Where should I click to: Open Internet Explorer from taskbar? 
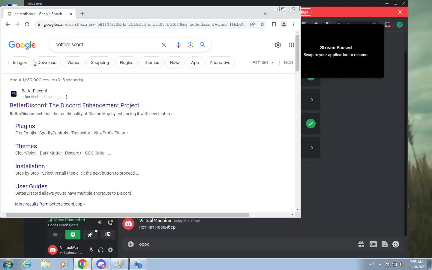(27, 264)
